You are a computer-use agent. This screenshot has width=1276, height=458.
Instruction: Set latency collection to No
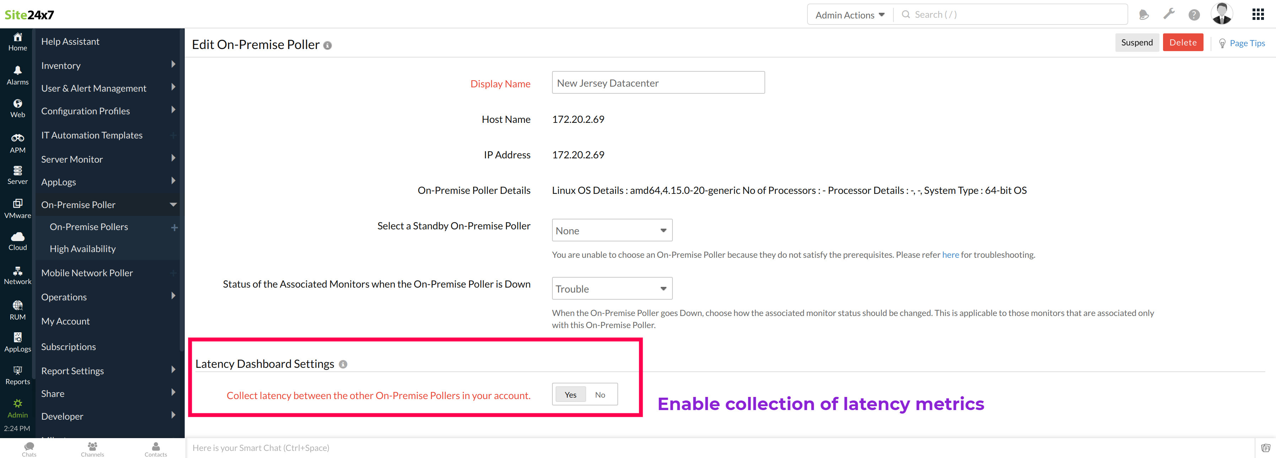pos(600,394)
